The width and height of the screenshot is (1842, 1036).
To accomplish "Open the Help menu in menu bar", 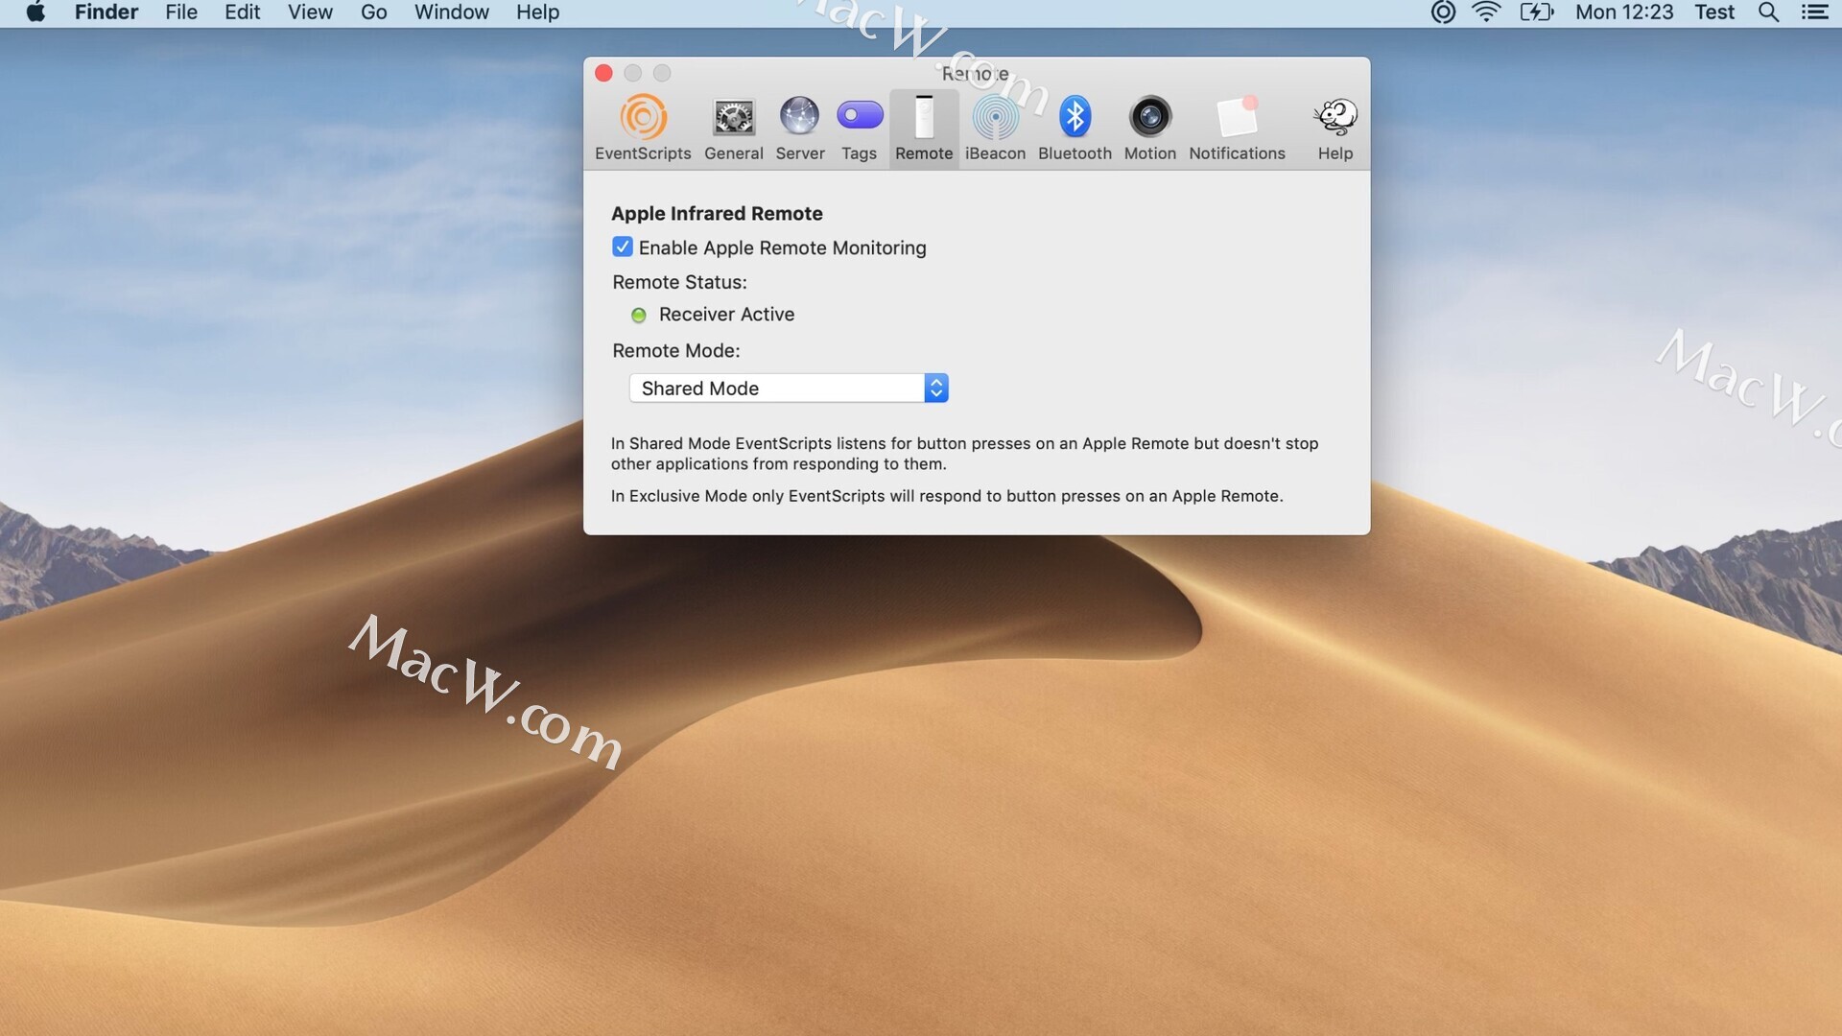I will (x=537, y=12).
